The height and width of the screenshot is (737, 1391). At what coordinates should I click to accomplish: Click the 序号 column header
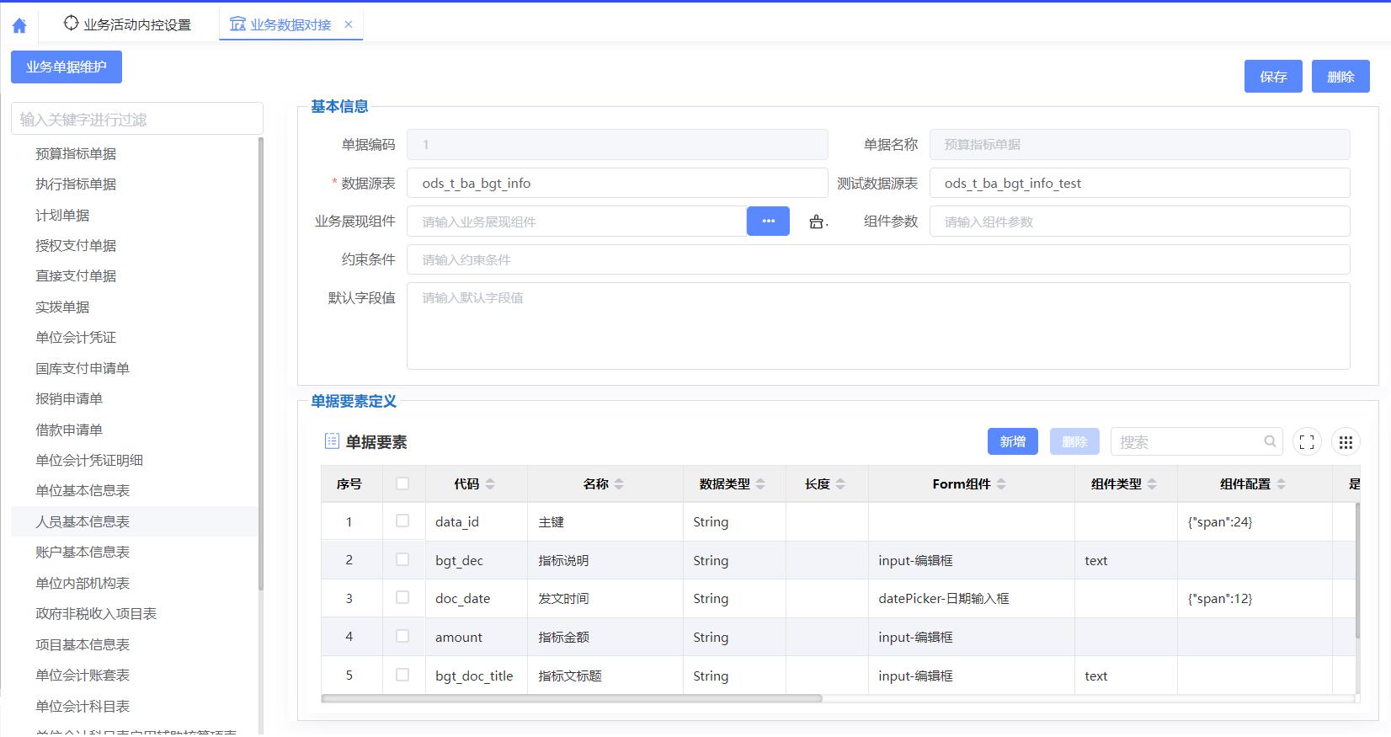(351, 484)
